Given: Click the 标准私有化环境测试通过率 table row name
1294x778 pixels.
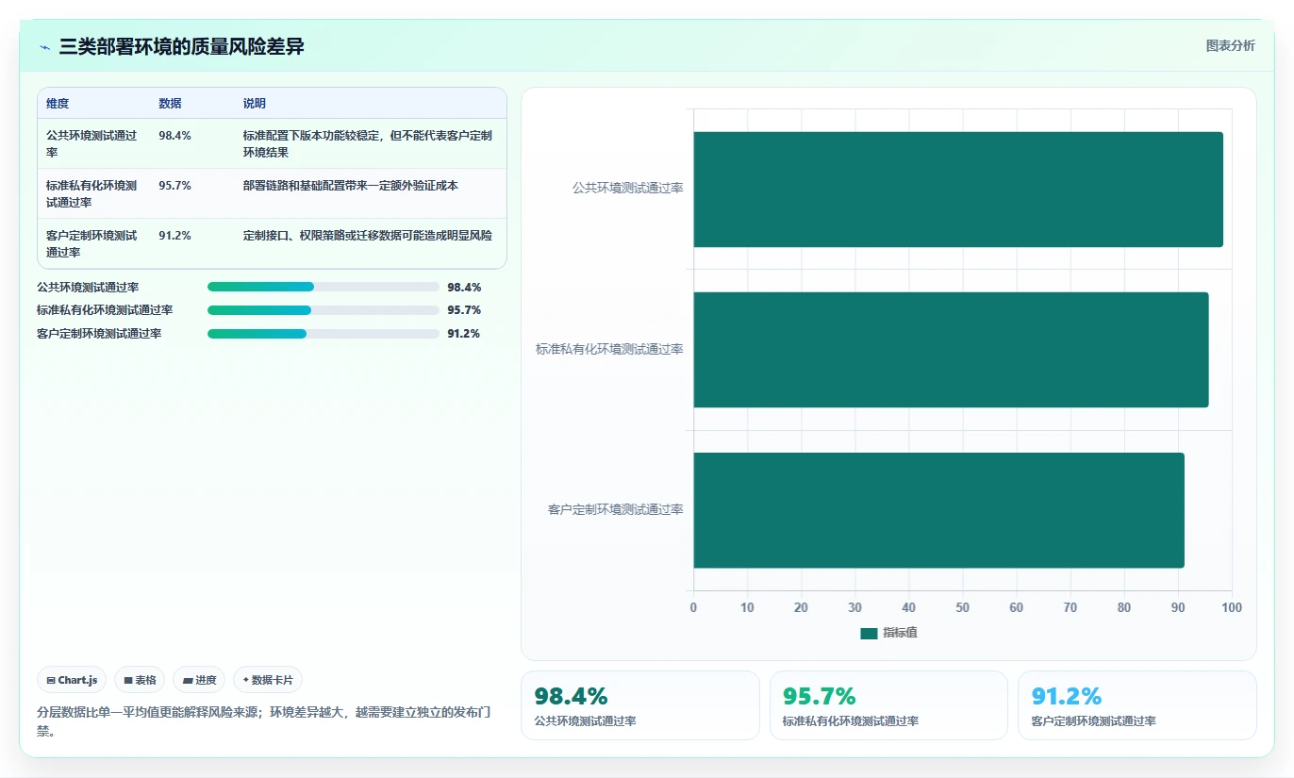Looking at the screenshot, I should click(92, 194).
